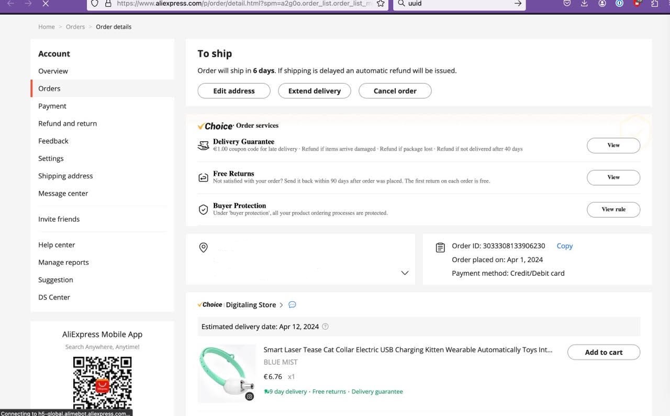Open the Smart Laser Tease Cat Collar title
670x416 pixels.
408,350
